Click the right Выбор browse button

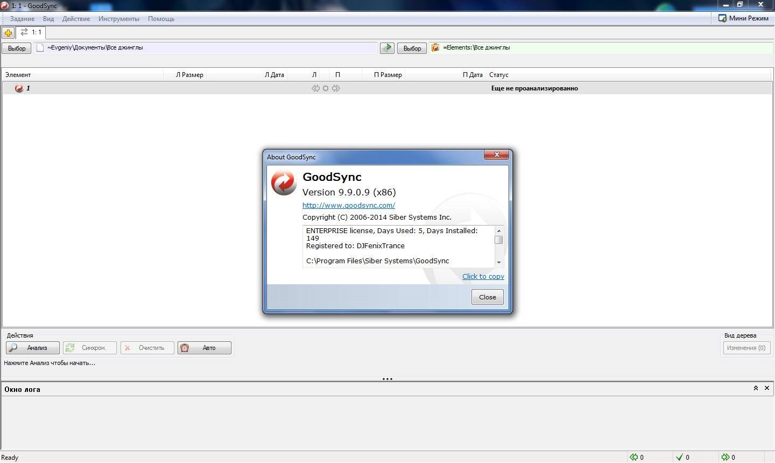point(412,48)
